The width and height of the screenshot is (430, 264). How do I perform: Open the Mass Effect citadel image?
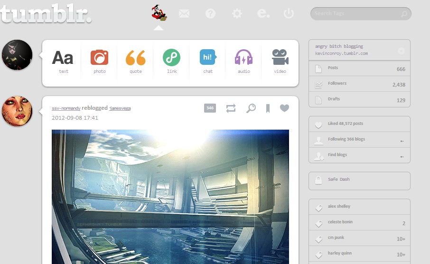click(170, 197)
